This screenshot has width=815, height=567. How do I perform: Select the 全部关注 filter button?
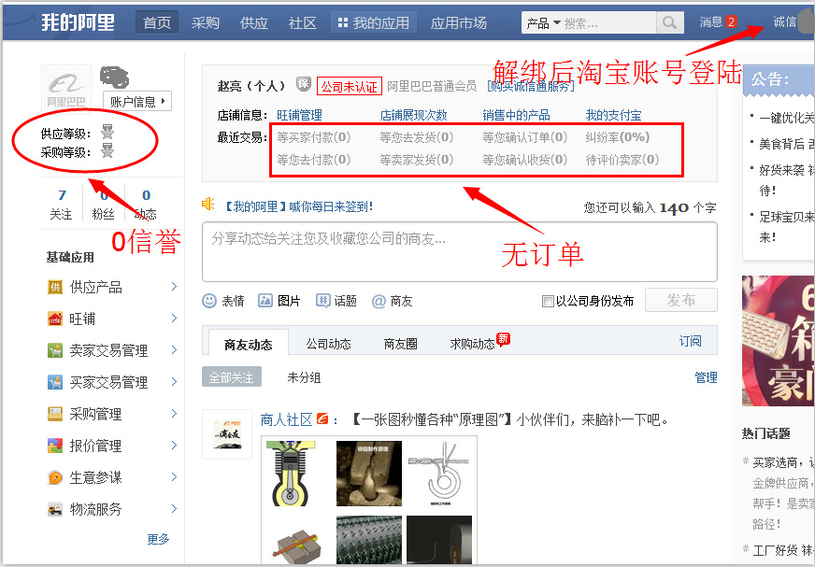pyautogui.click(x=231, y=377)
